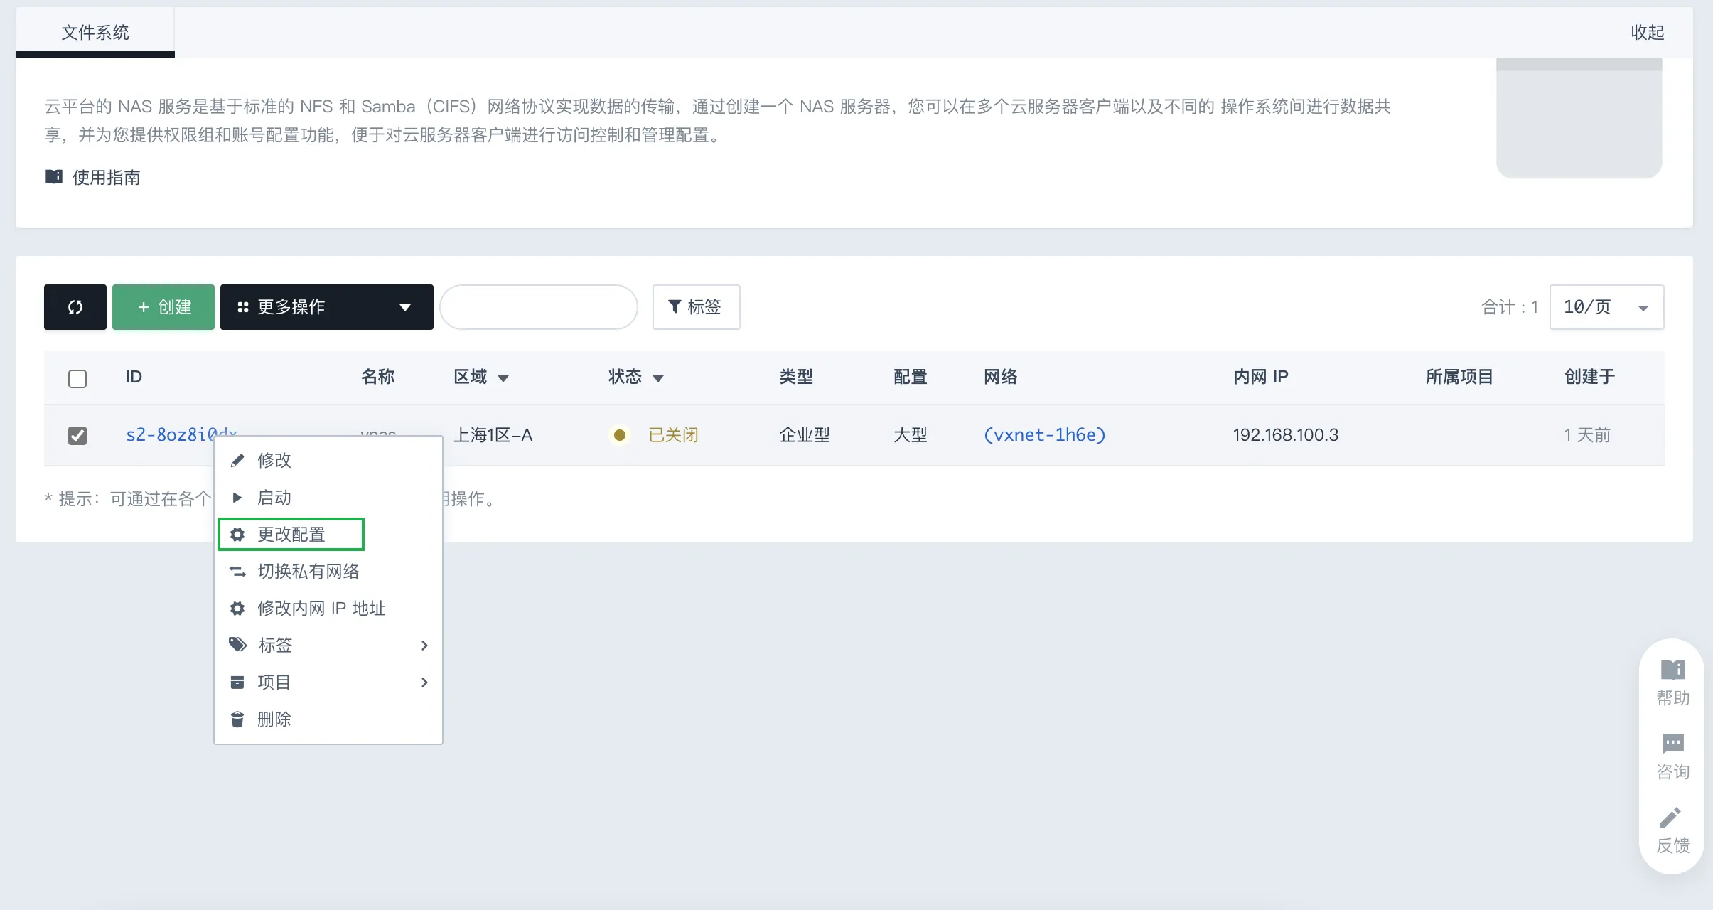Select 切换私有网络 in the context menu
This screenshot has width=1713, height=910.
328,571
